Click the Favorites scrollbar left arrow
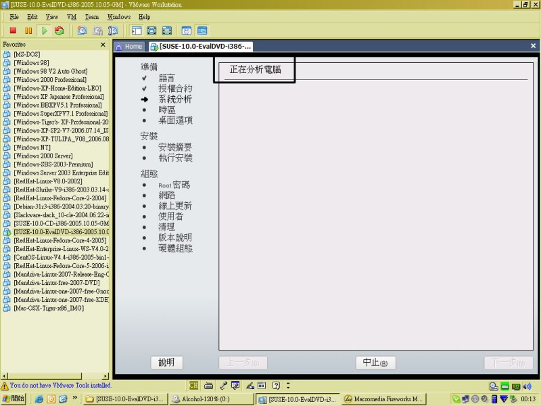The width and height of the screenshot is (541, 406). click(4, 376)
